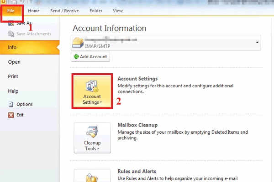
Task: Open the Quick Access Toolbar customize arrow
Action: click(31, 2)
